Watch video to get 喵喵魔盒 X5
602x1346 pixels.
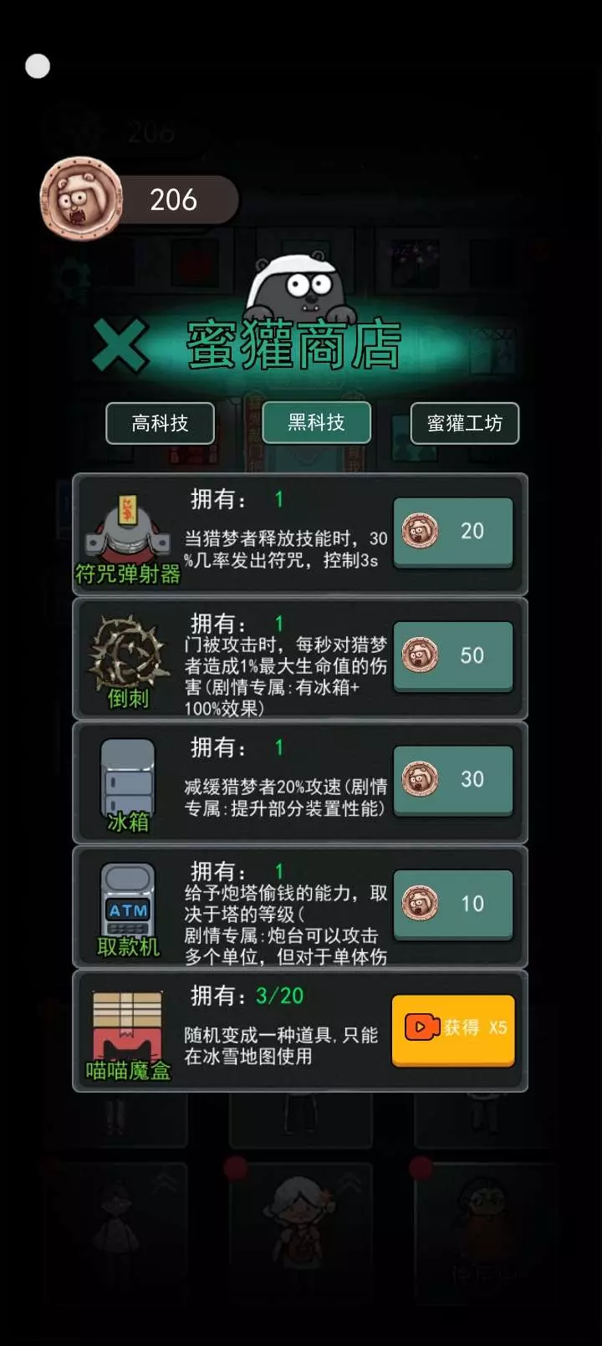coord(453,1029)
